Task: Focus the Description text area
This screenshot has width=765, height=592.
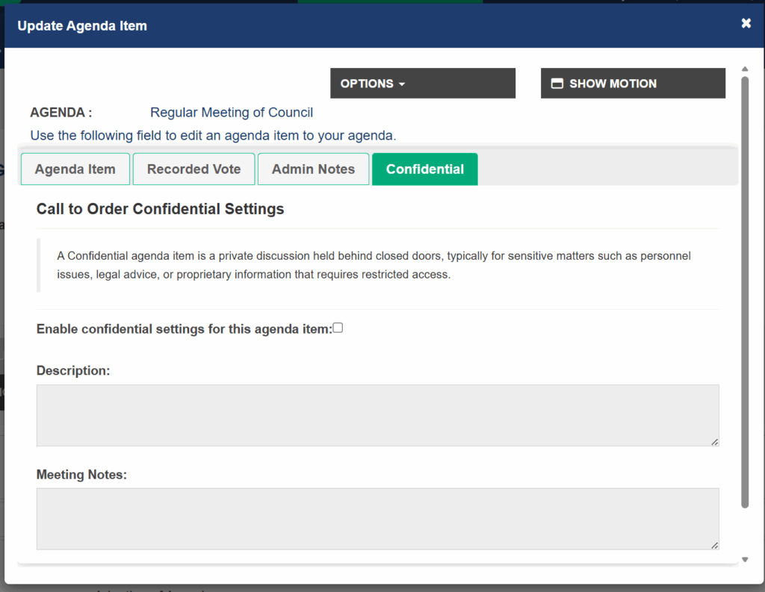Action: tap(377, 415)
